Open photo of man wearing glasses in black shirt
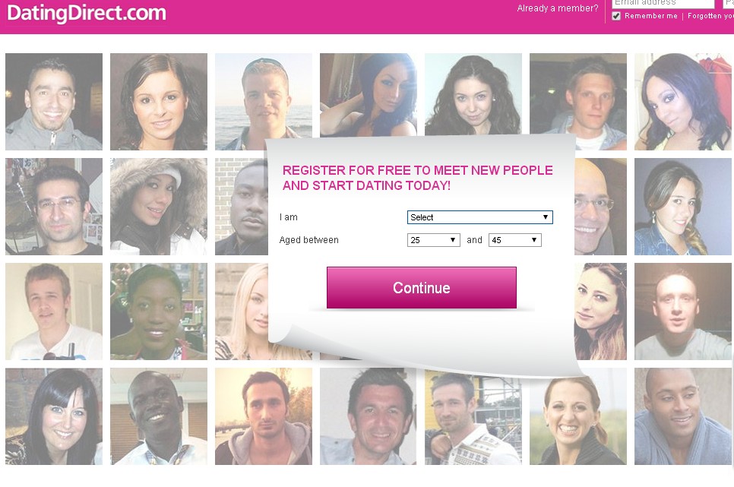This screenshot has width=734, height=487. click(54, 207)
